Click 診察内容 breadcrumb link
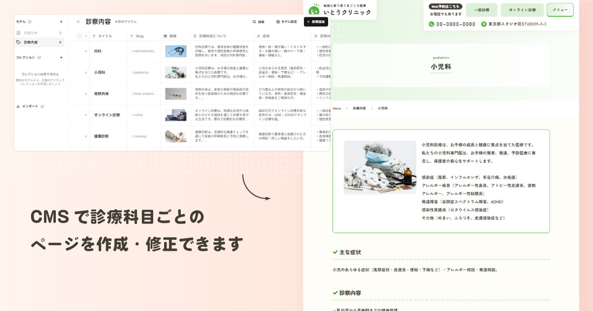Viewport: 593px width, 311px height. point(359,108)
